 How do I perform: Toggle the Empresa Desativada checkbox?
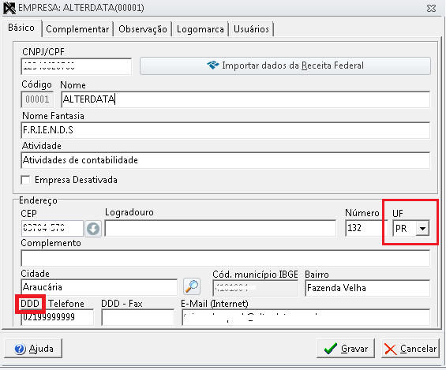(x=25, y=180)
